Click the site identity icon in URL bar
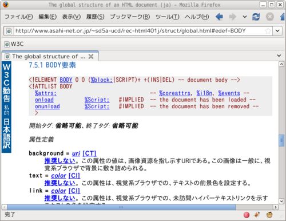This screenshot has height=221, width=286. [9, 31]
